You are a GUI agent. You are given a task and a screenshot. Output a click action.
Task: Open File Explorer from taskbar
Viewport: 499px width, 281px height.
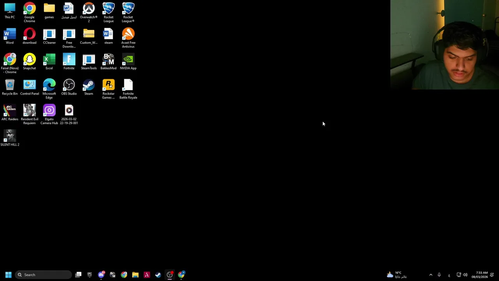click(x=135, y=275)
